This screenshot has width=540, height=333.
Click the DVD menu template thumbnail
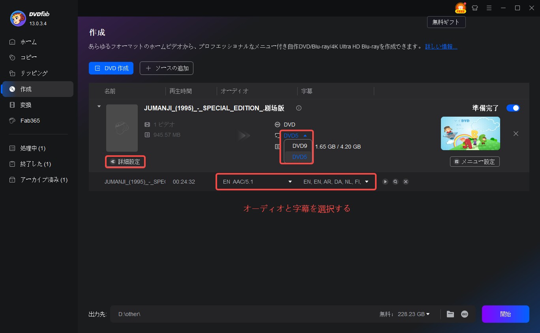[470, 133]
